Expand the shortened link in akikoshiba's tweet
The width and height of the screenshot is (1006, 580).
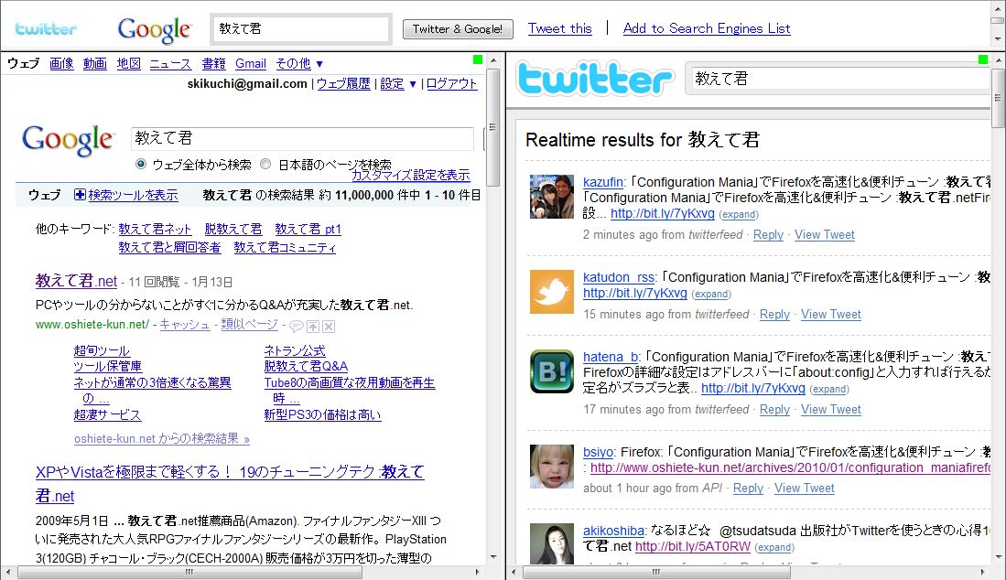pos(774,547)
